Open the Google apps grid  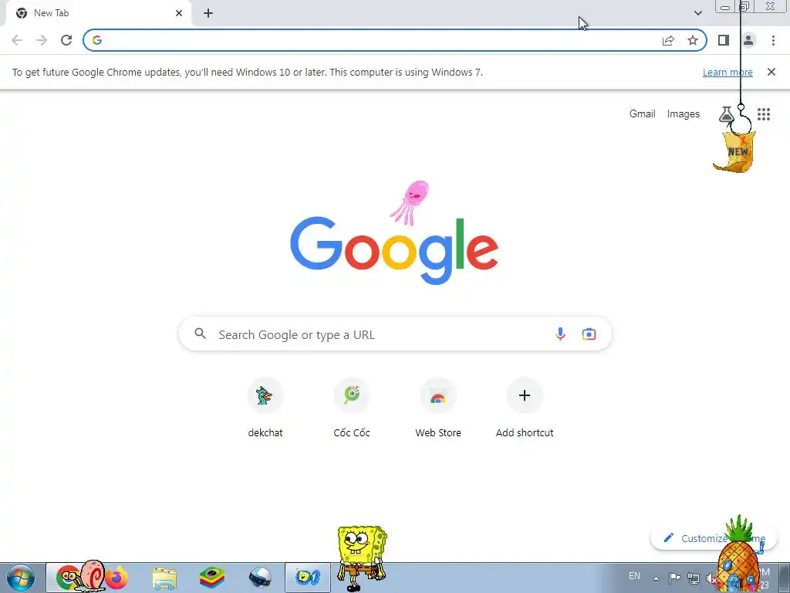pos(764,114)
